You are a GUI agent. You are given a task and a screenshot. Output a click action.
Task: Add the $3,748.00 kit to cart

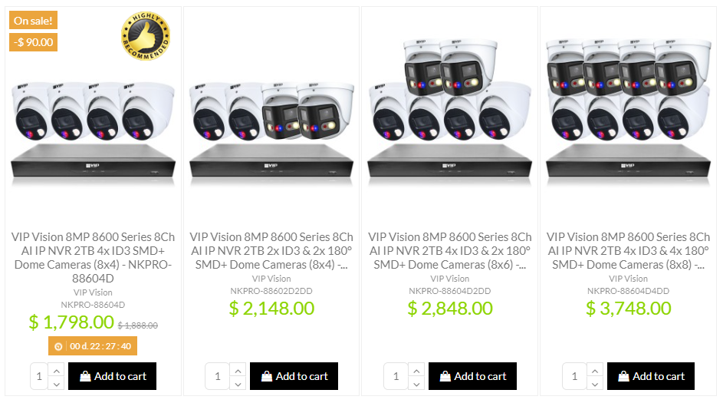(x=651, y=376)
